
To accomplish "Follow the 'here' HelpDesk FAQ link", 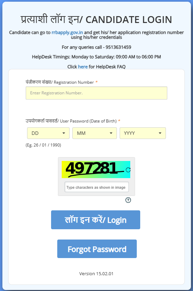I will [x=83, y=67].
